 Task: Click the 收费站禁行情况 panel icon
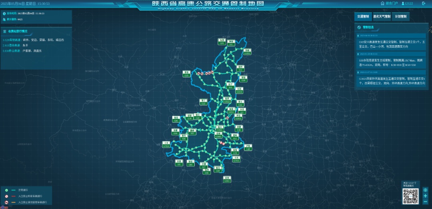coord(4,31)
